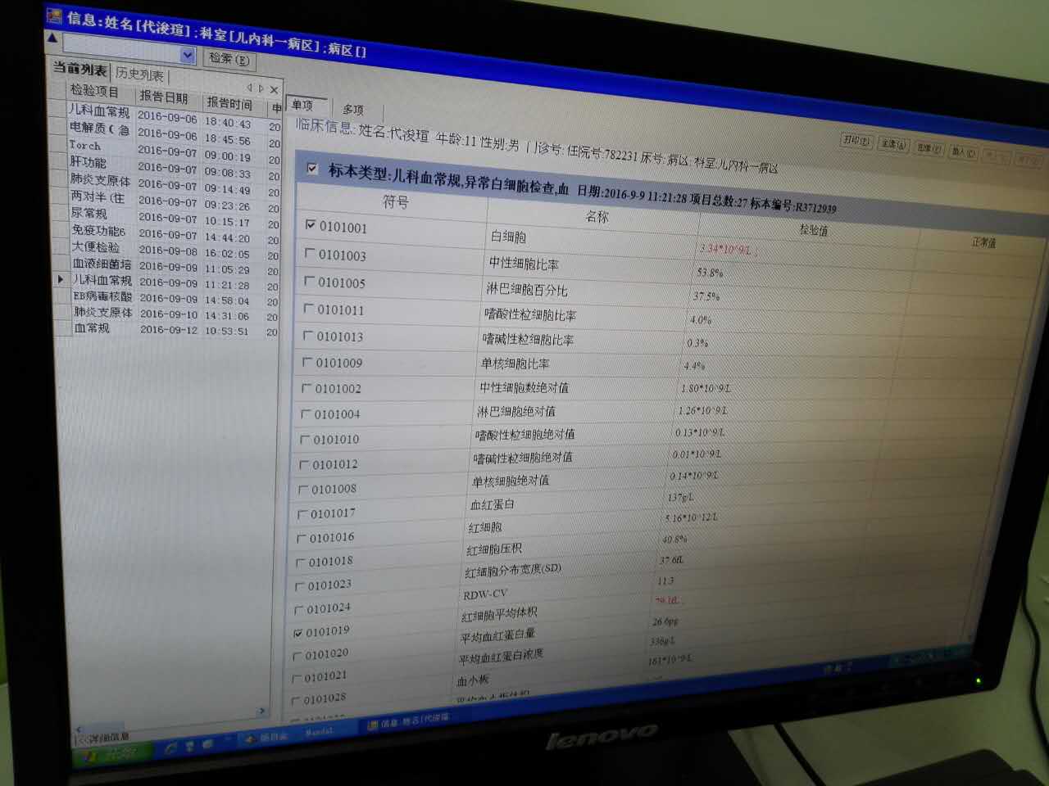The width and height of the screenshot is (1049, 786).
Task: Click the up triangle icon beside search box
Action: click(x=52, y=38)
